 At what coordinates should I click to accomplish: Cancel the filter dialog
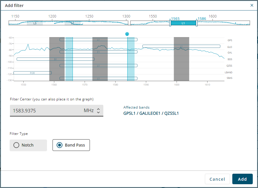217,179
